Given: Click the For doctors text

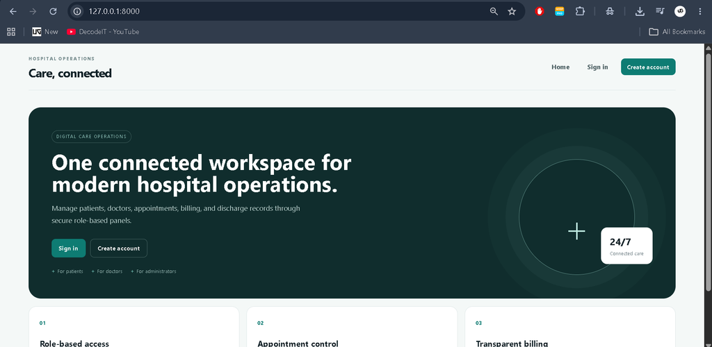Looking at the screenshot, I should 110,271.
